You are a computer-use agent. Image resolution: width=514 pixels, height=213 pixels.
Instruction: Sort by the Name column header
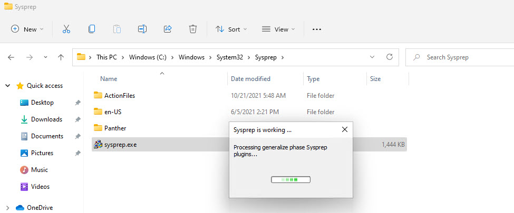[x=109, y=79]
